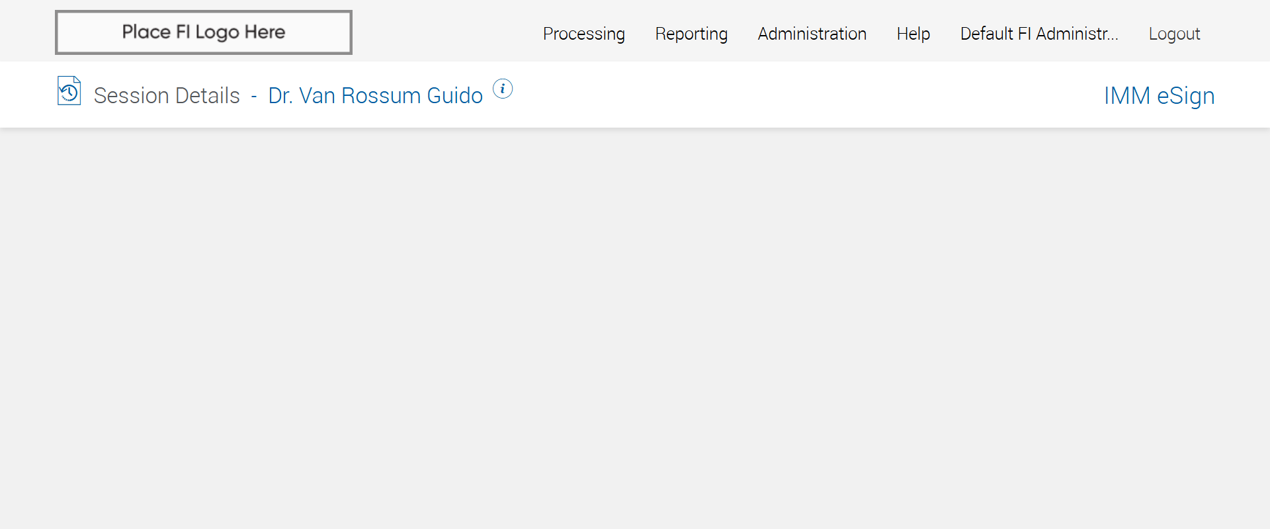The height and width of the screenshot is (529, 1270).
Task: Expand the Default FI Administr... user menu
Action: tap(1038, 34)
